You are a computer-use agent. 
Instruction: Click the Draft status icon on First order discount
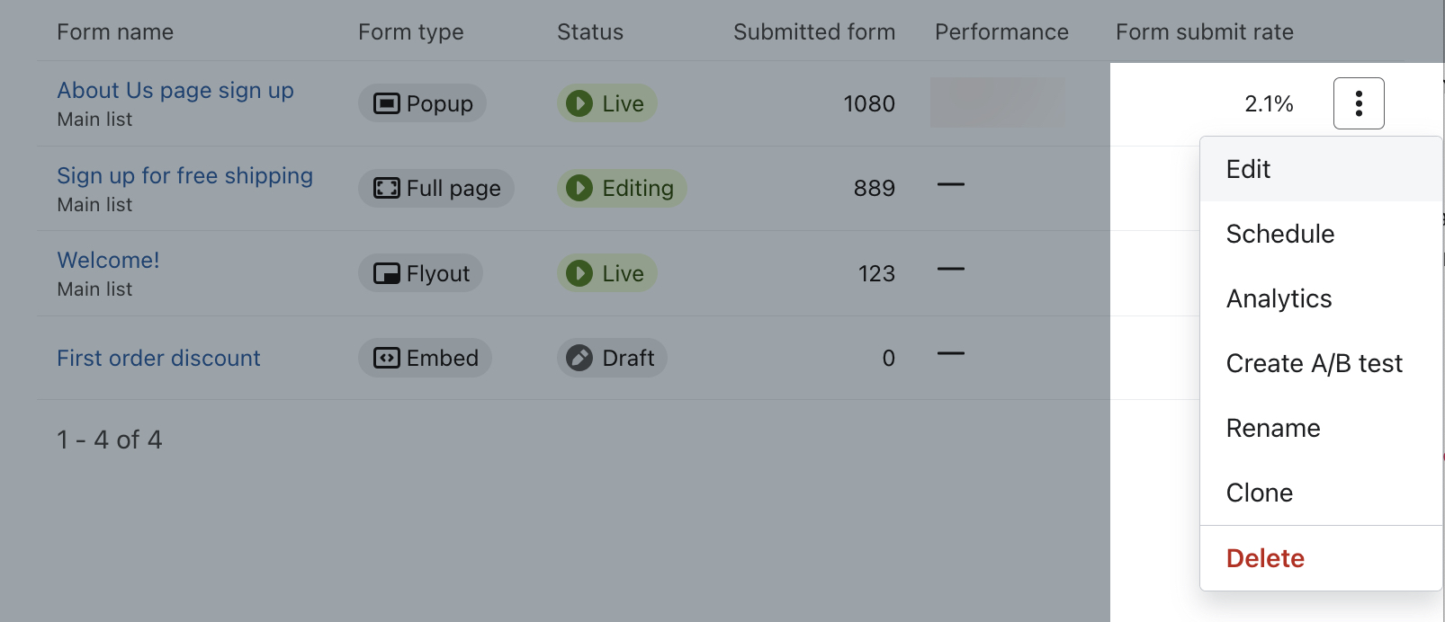[580, 358]
